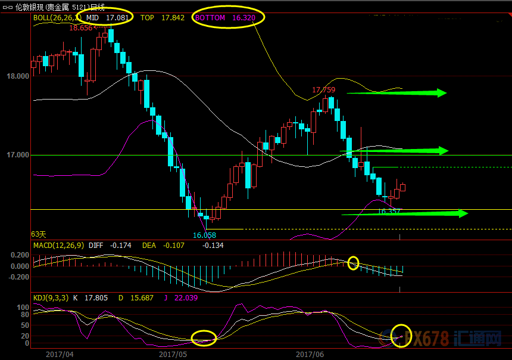
Task: Click the BOTTOM 16.320 value
Action: [226, 18]
